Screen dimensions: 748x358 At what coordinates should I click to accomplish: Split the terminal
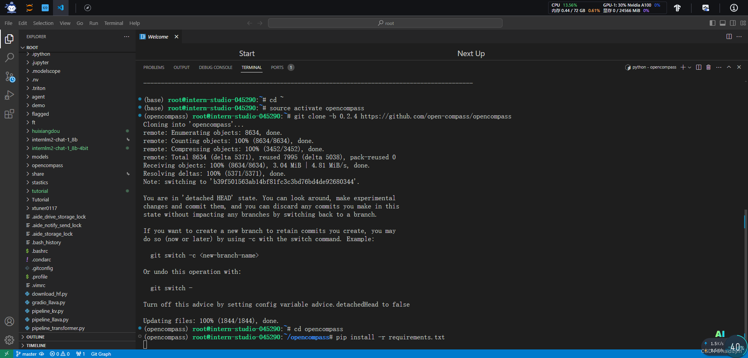pyautogui.click(x=699, y=67)
